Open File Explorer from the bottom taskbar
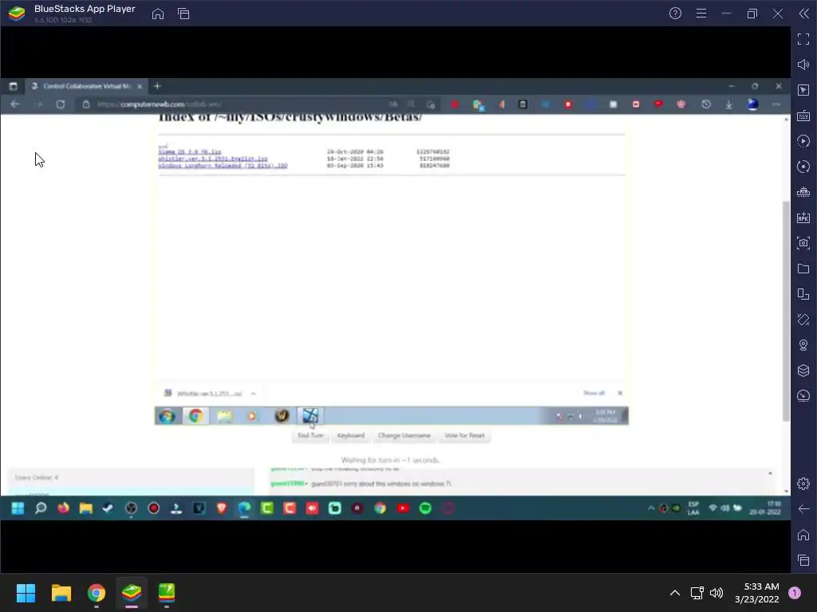This screenshot has width=817, height=612. pyautogui.click(x=61, y=593)
